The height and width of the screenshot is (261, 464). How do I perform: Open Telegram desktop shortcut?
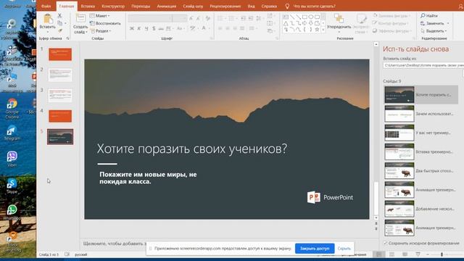12,132
